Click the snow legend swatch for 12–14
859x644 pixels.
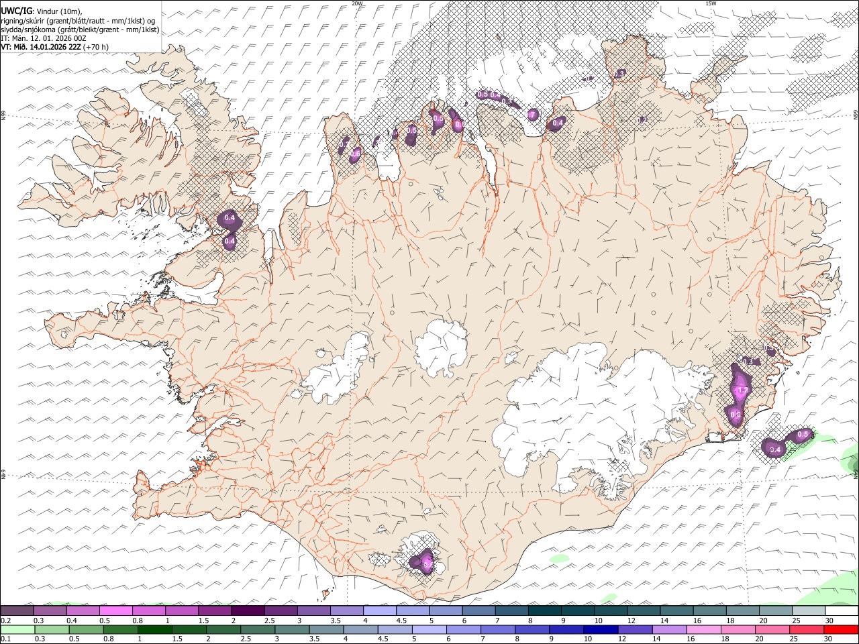642,611
